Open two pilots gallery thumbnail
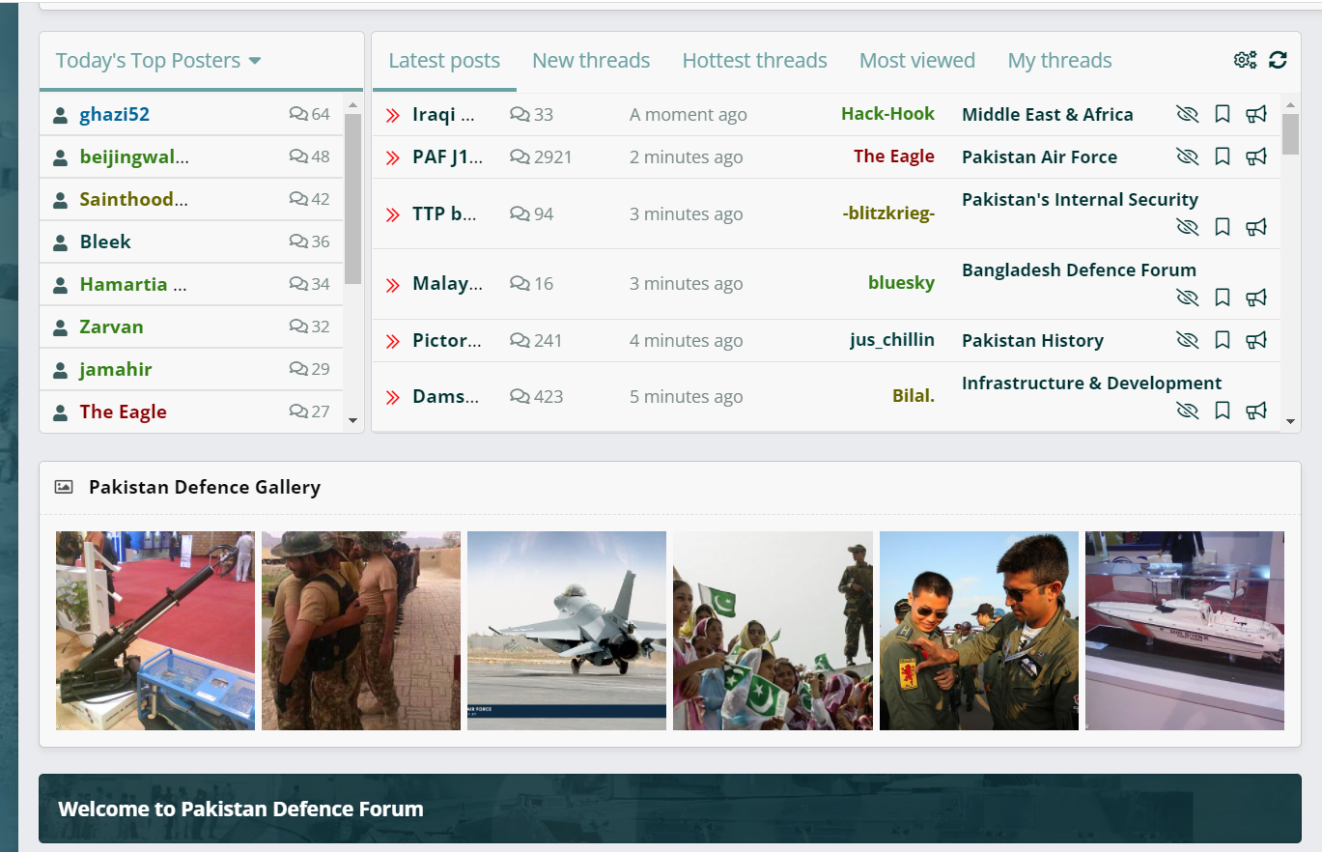The width and height of the screenshot is (1322, 852). coord(979,631)
